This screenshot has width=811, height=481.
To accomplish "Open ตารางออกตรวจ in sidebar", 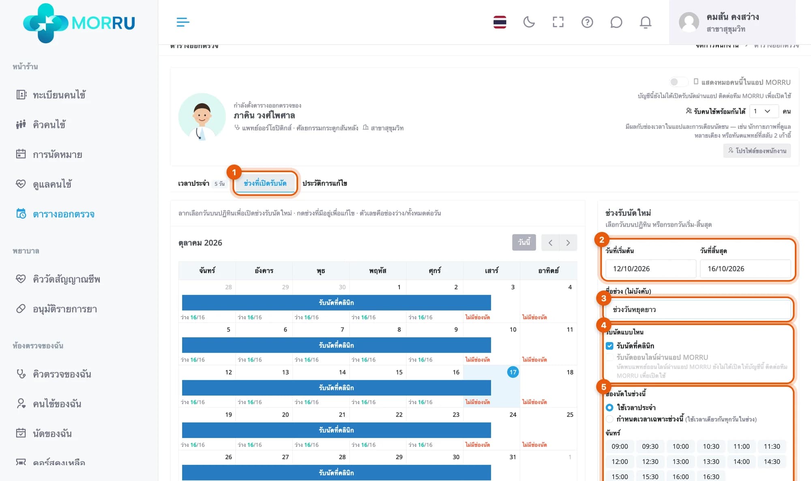I will 55,214.
